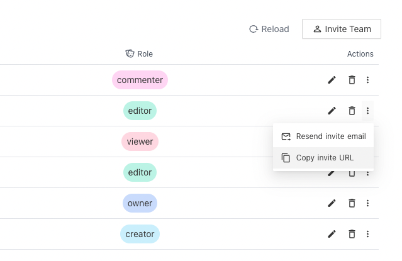Click the trash icon beside the open menu

pos(352,111)
